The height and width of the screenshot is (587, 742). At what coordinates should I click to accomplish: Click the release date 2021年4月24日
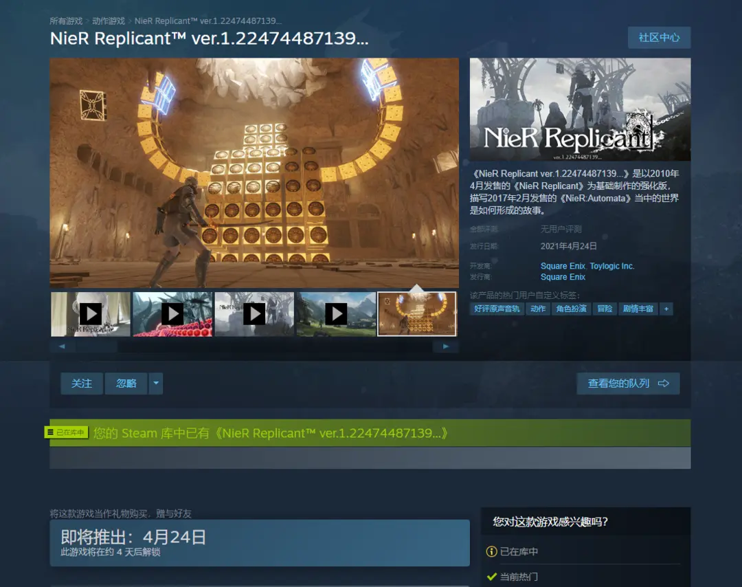click(568, 246)
